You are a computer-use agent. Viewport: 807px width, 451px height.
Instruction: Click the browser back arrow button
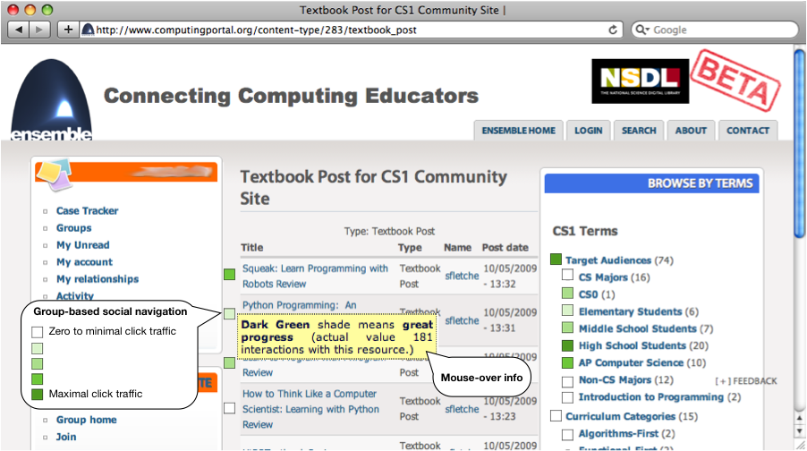(x=19, y=30)
